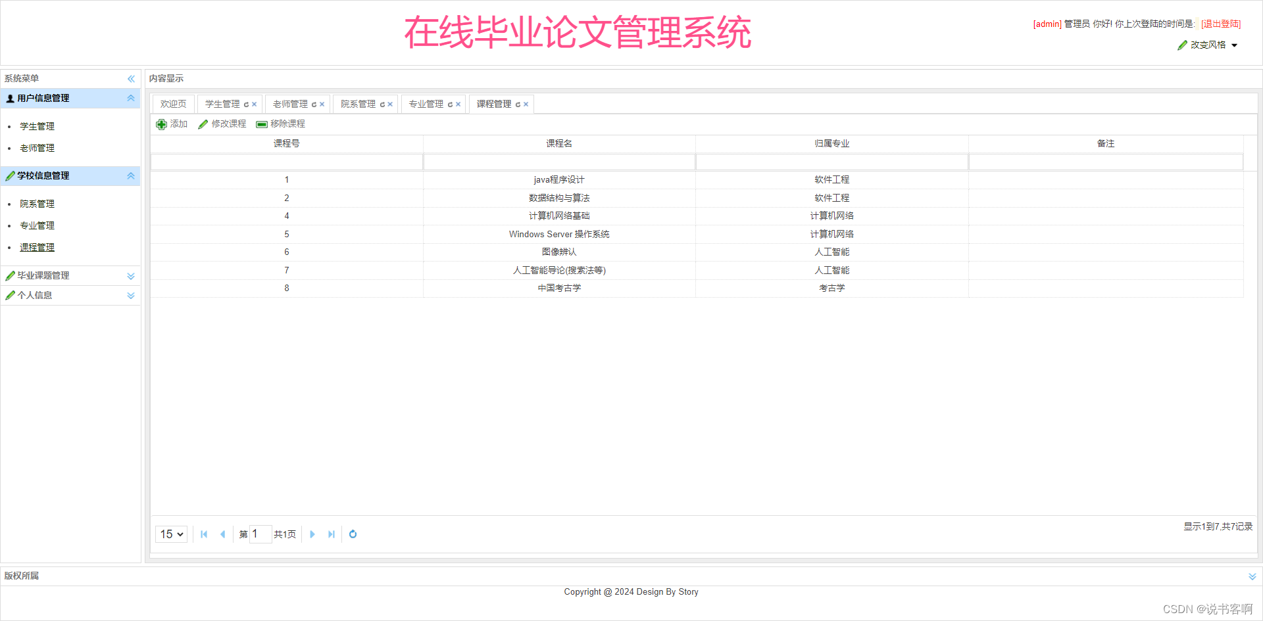The width and height of the screenshot is (1263, 621).
Task: Go to previous page of table
Action: [x=223, y=534]
